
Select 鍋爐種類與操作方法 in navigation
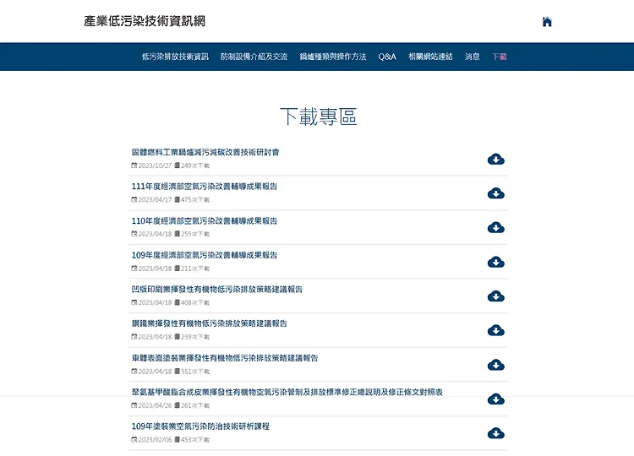(333, 57)
